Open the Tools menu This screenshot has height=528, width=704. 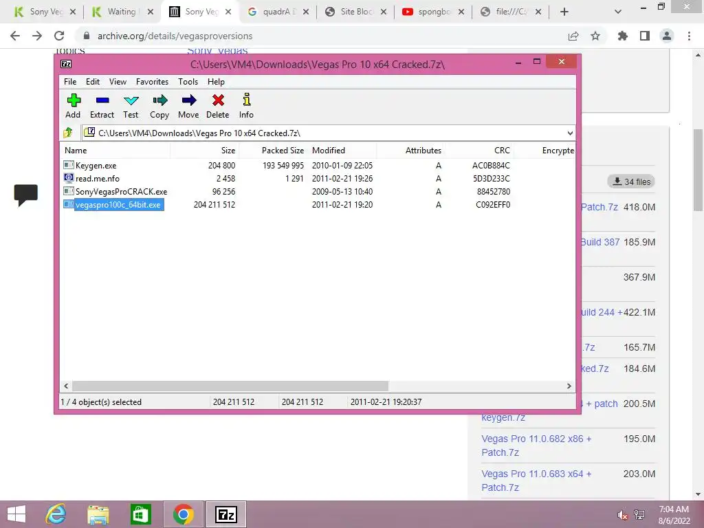(188, 82)
